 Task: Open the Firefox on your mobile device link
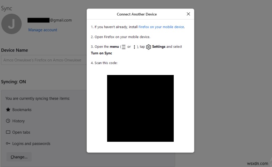(161, 27)
